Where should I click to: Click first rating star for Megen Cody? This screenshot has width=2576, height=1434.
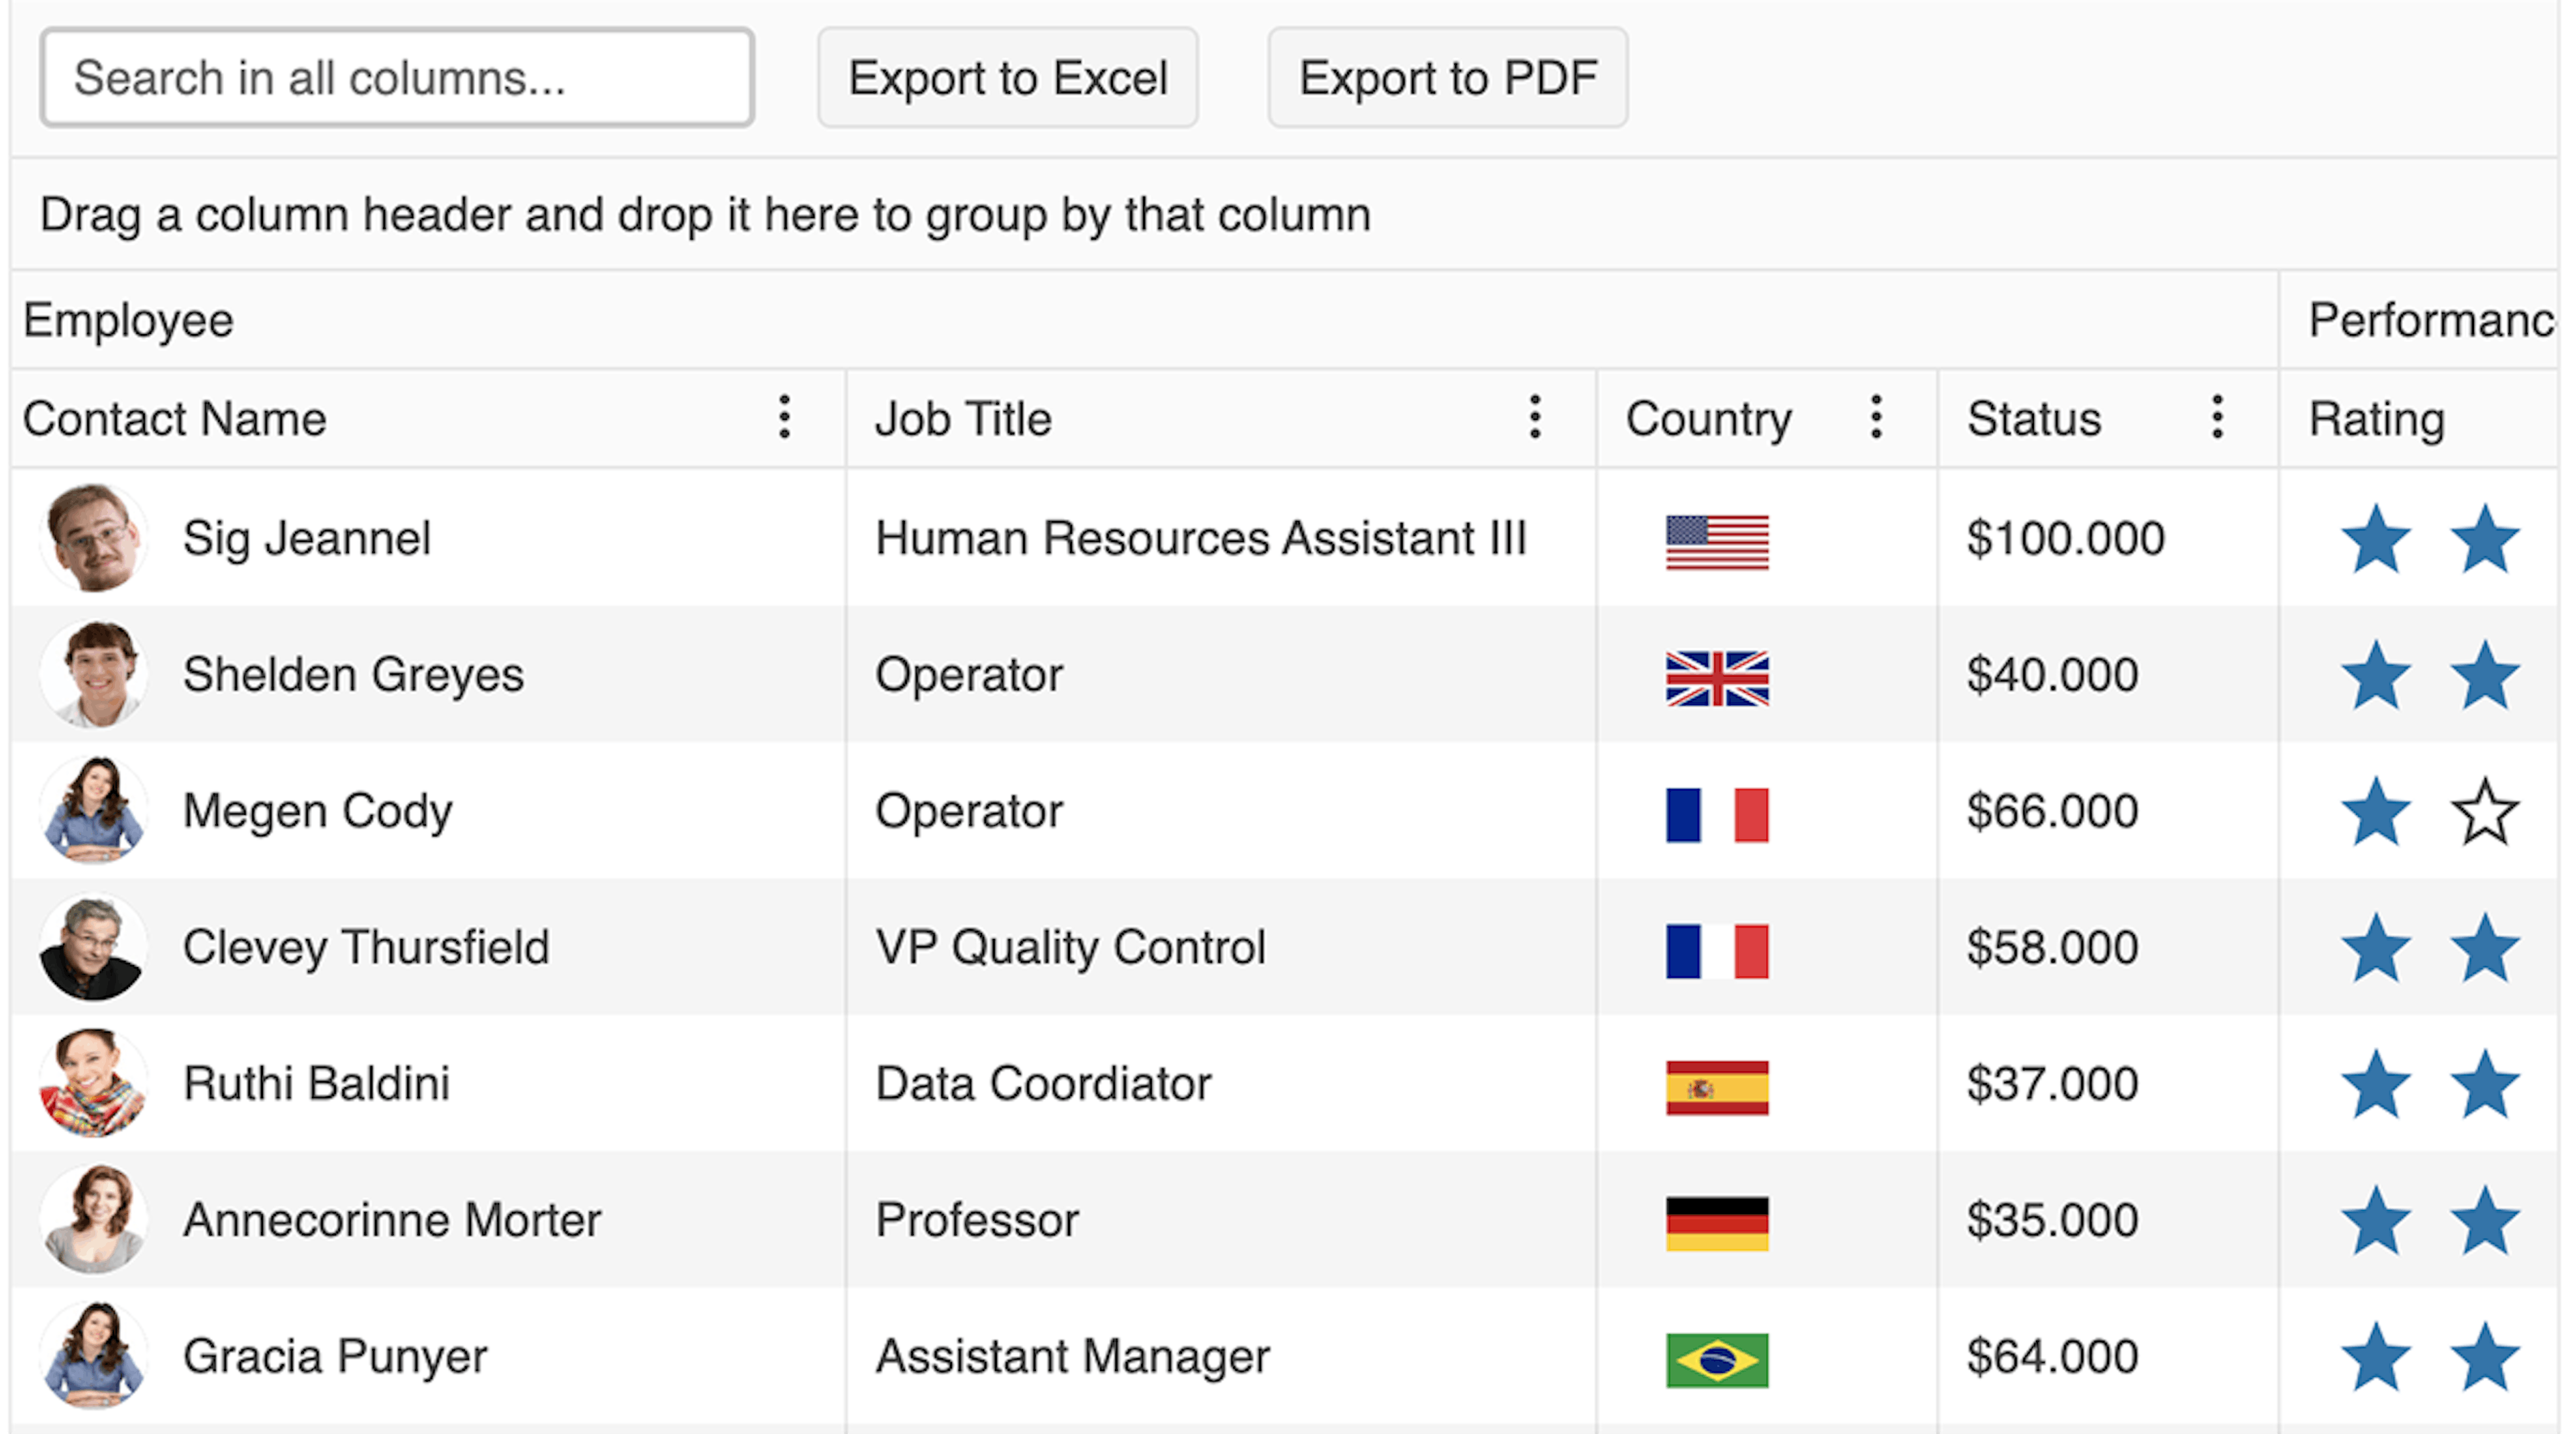(x=2376, y=812)
